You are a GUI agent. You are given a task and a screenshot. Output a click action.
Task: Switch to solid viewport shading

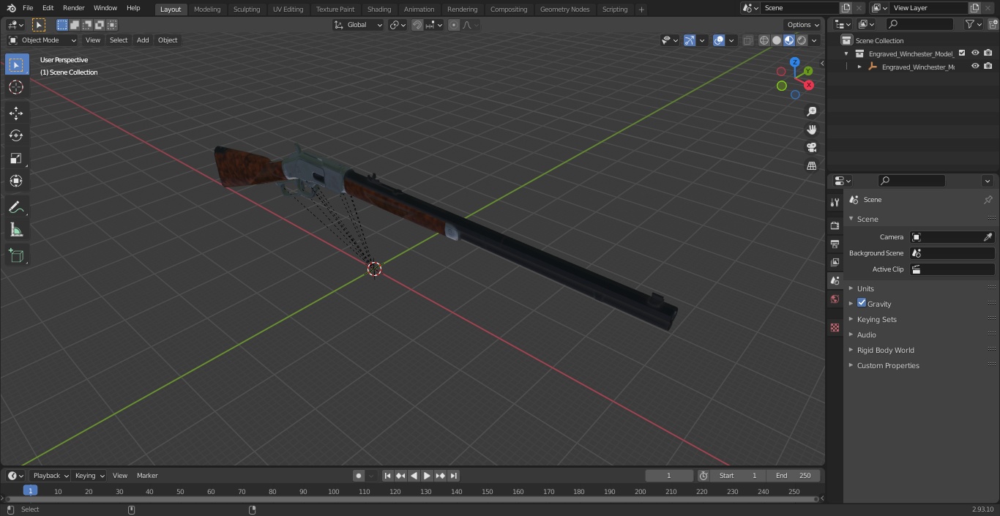(x=777, y=40)
